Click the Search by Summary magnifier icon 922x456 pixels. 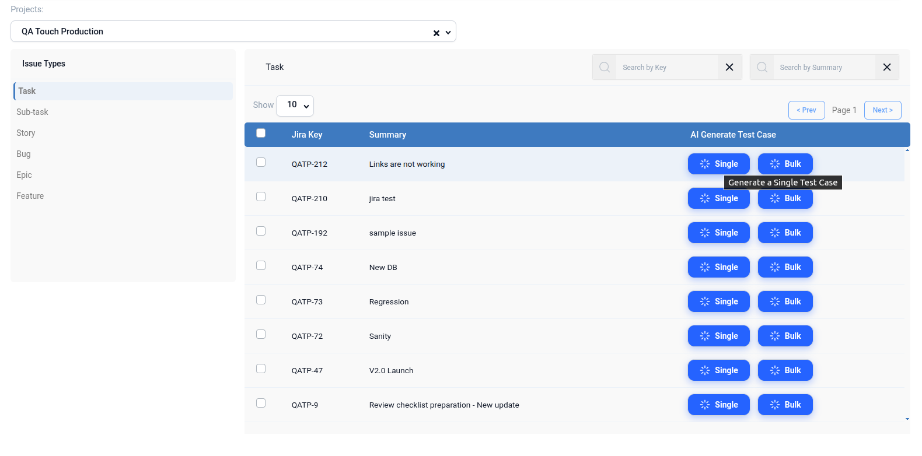[762, 67]
